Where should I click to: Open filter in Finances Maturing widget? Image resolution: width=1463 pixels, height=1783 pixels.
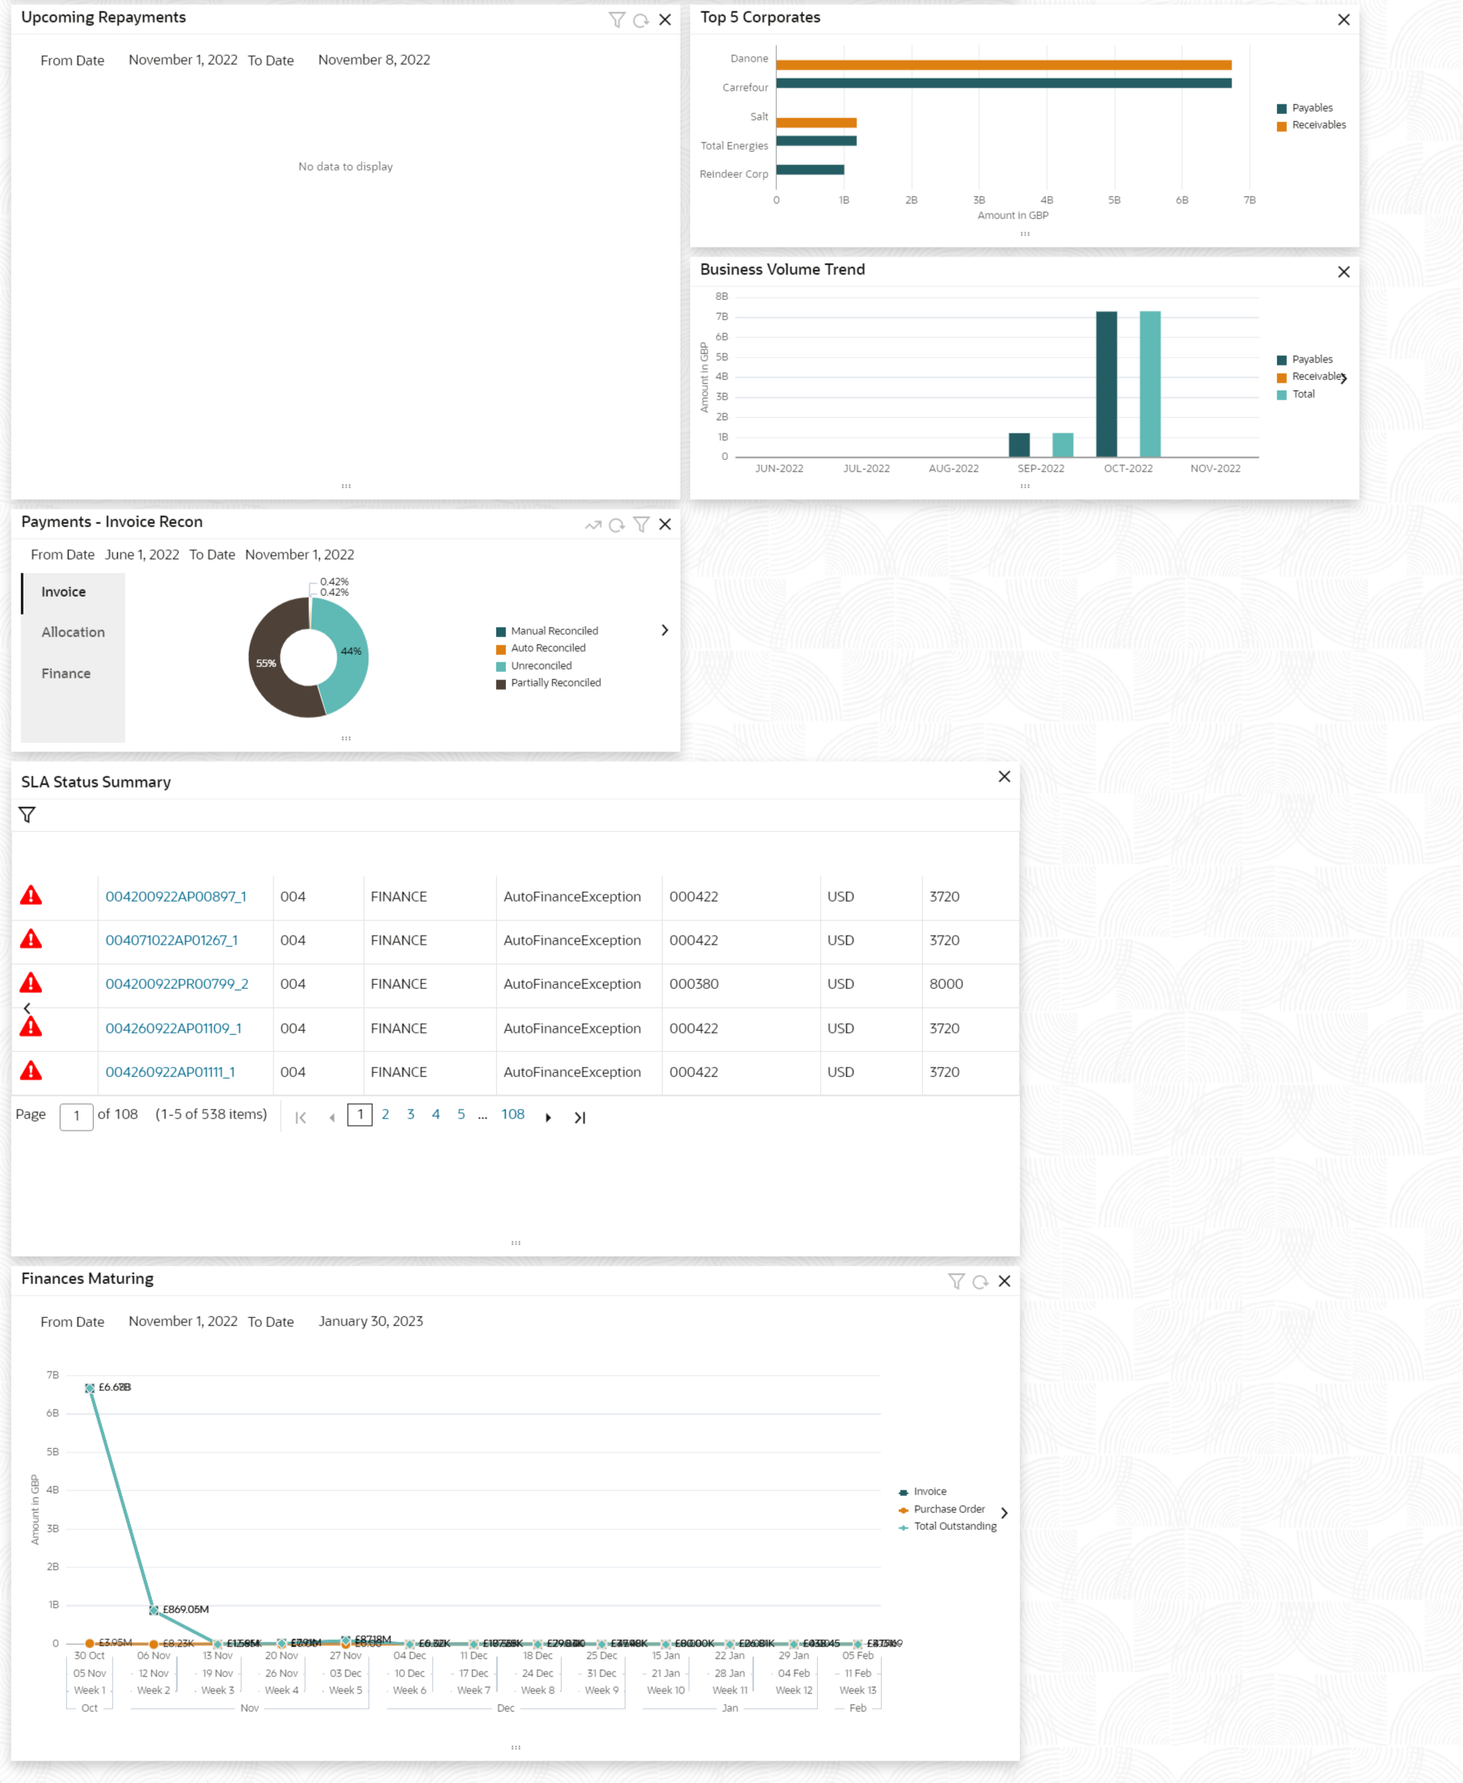click(x=955, y=1282)
